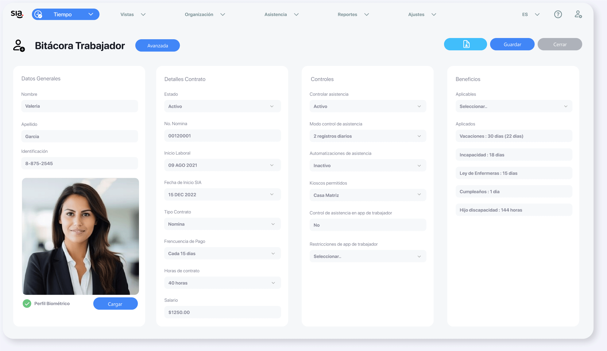
Task: Click the ES language selector icon
Action: click(x=529, y=14)
